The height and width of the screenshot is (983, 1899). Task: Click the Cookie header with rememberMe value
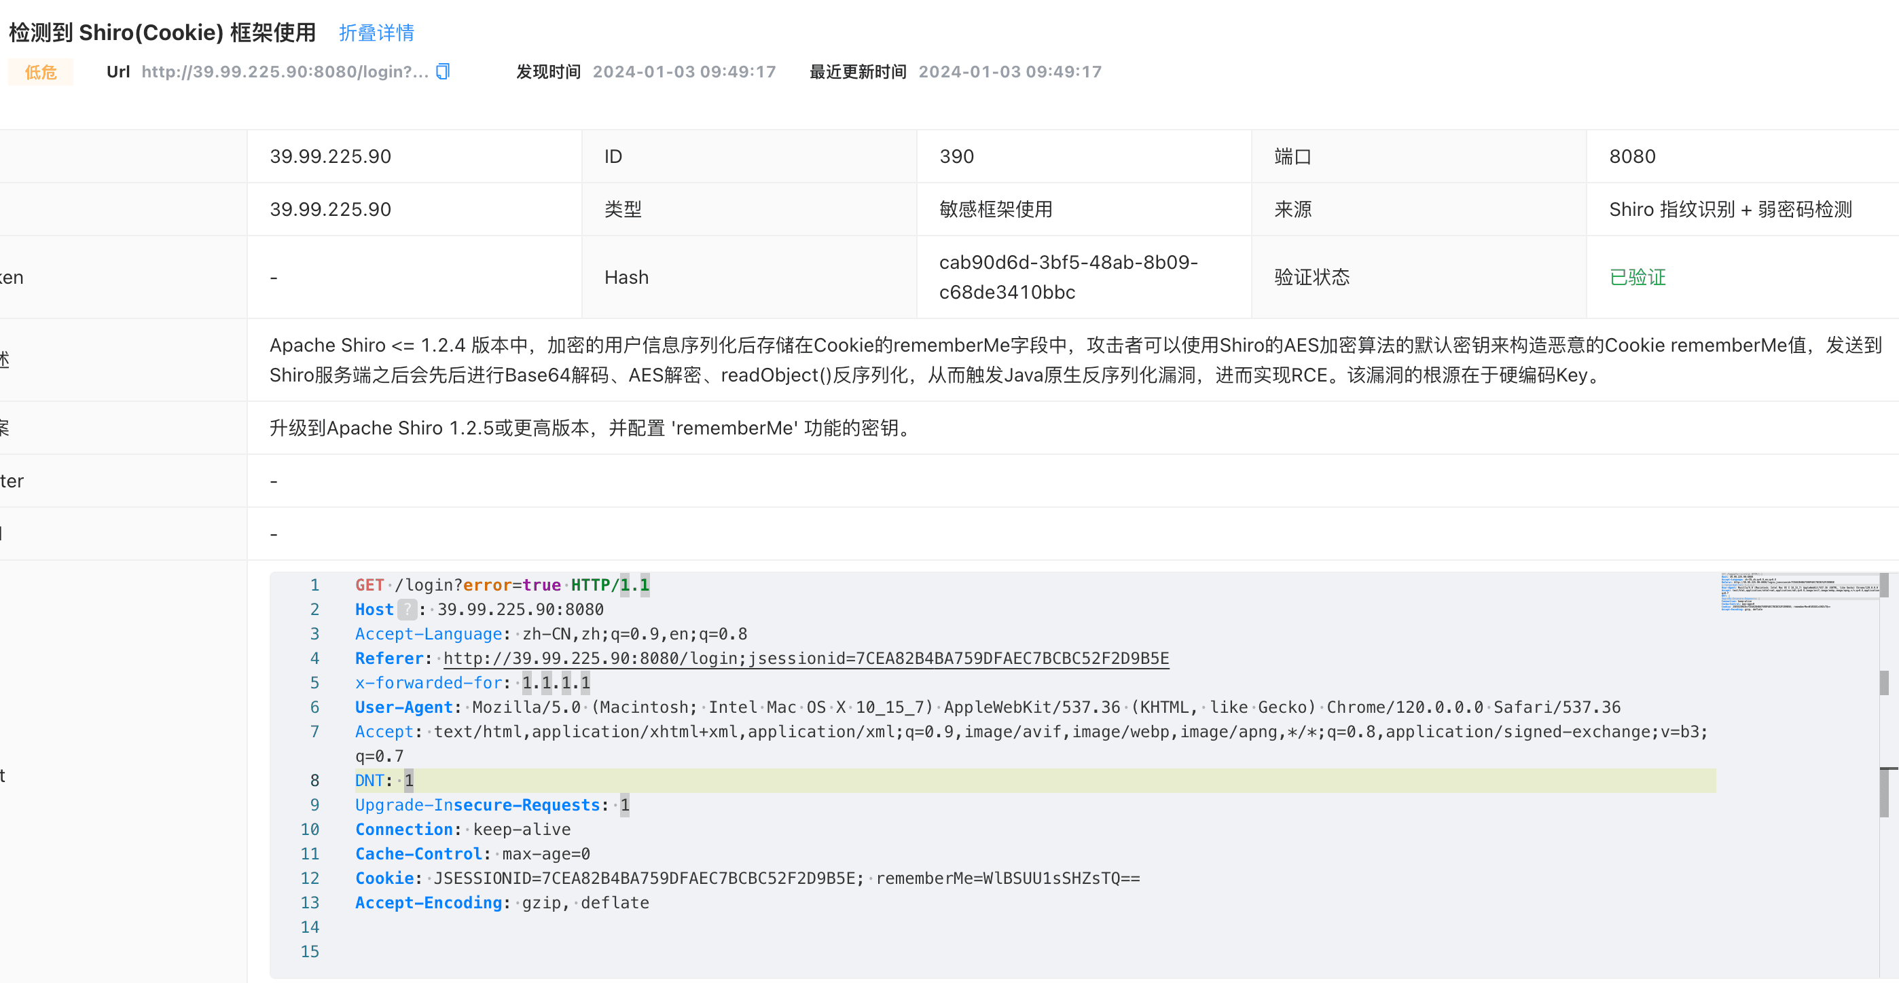pyautogui.click(x=748, y=878)
